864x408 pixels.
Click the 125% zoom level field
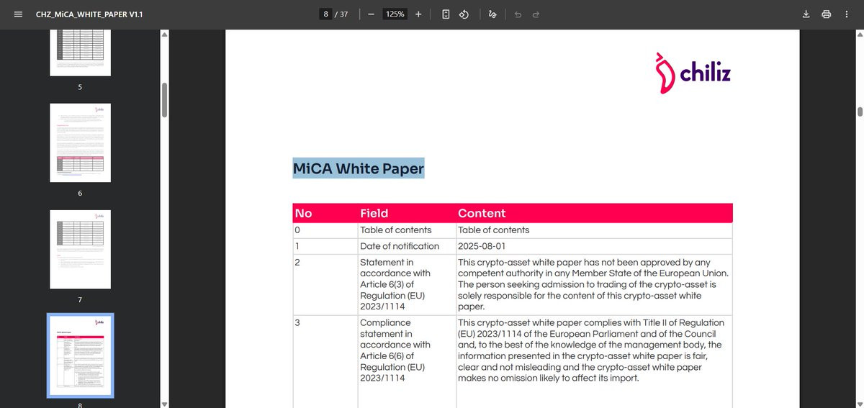tap(395, 14)
